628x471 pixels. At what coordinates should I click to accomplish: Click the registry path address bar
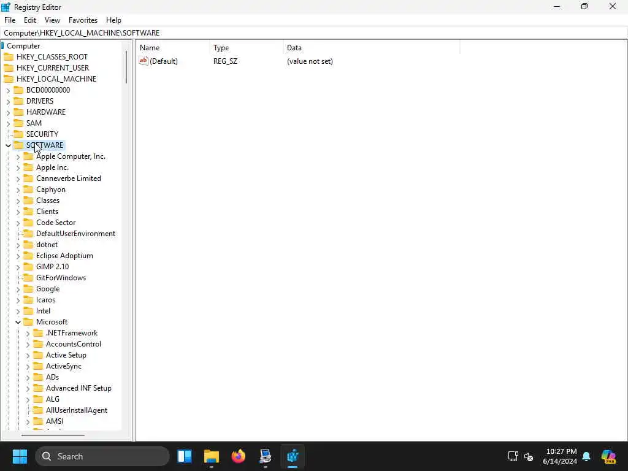tap(314, 33)
